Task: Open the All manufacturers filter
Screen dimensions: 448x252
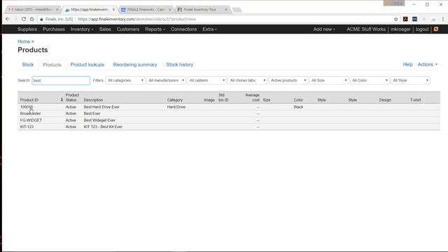Action: coord(166,80)
